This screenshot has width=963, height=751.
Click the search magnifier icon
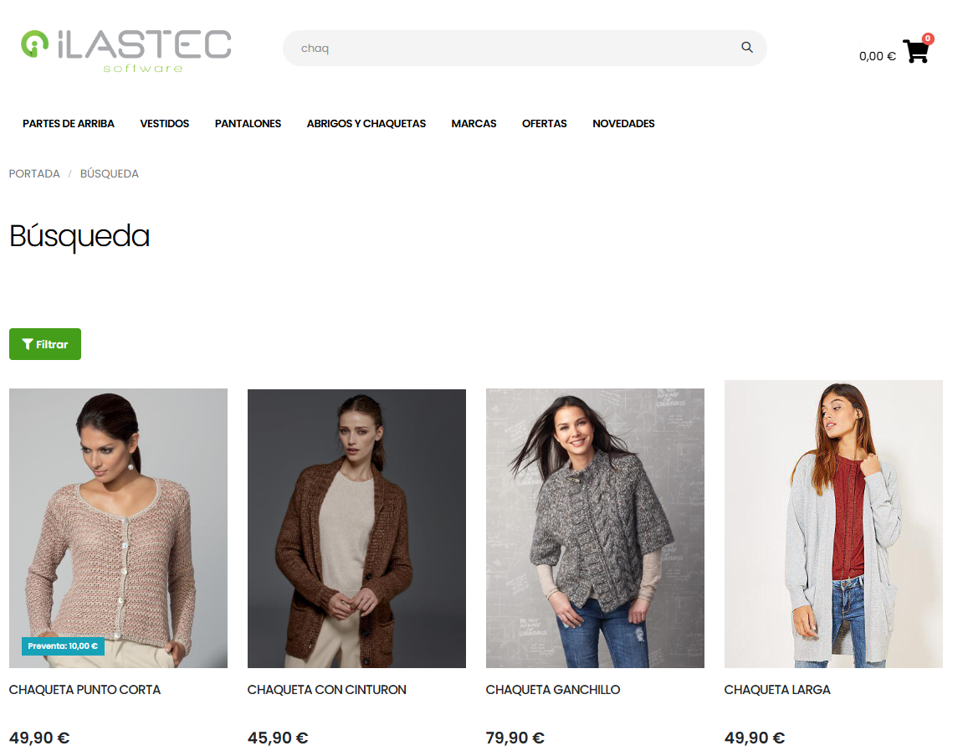tap(747, 48)
